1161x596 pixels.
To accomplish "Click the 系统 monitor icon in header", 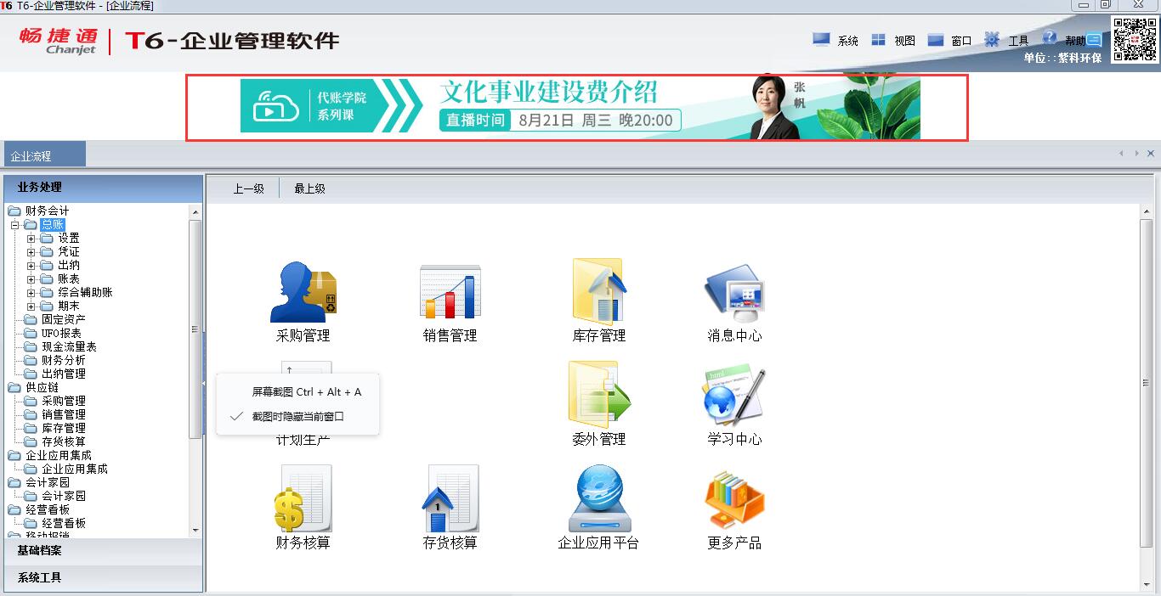I will pyautogui.click(x=821, y=39).
